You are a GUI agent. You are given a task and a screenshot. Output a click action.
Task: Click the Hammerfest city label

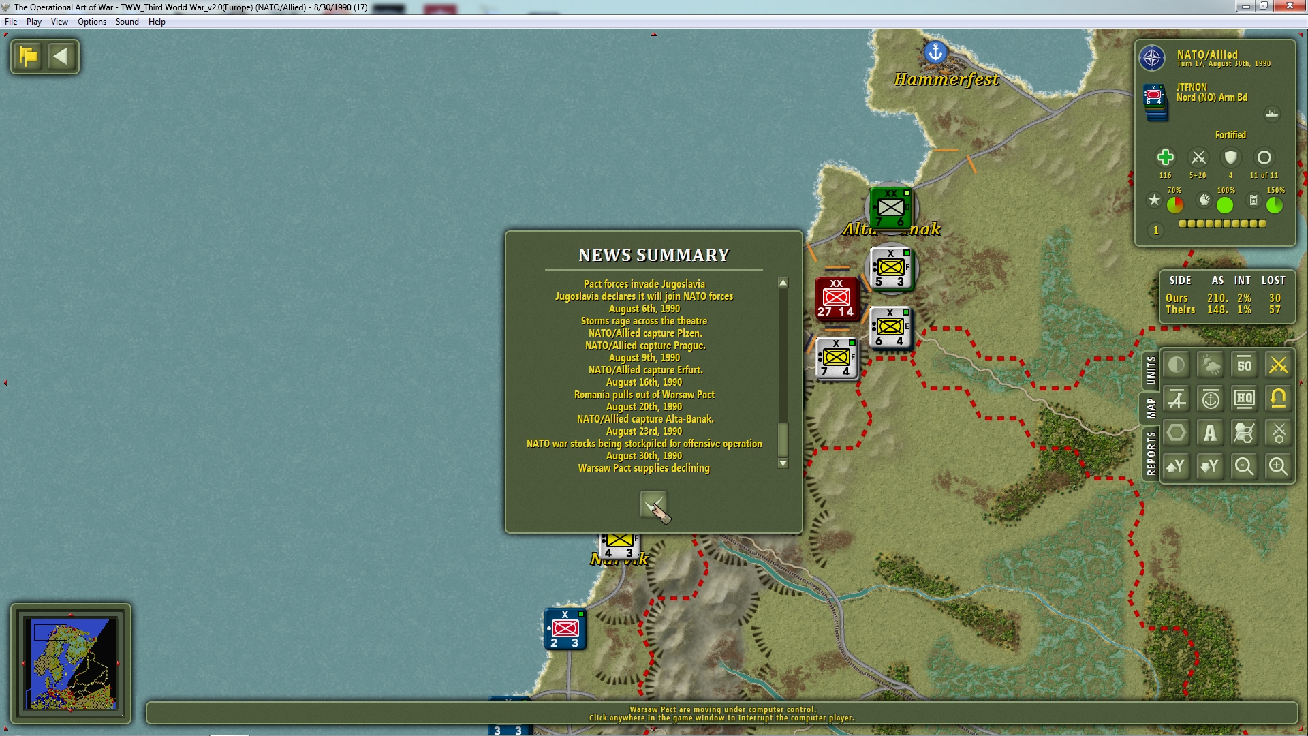pos(946,79)
